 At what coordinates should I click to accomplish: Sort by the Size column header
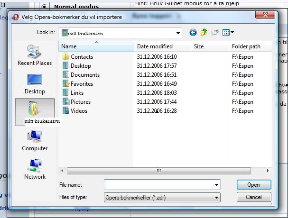[210, 46]
